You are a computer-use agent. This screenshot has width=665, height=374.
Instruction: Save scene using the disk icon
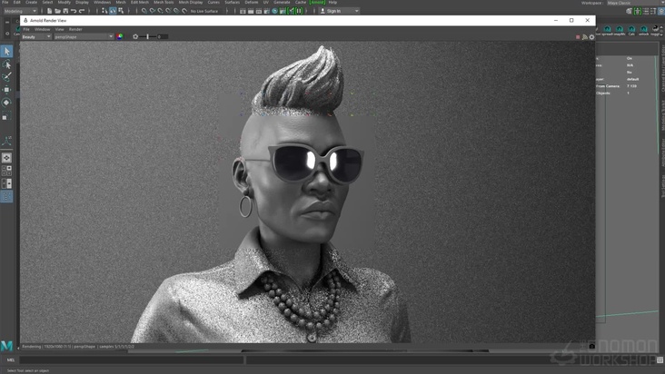[x=65, y=11]
